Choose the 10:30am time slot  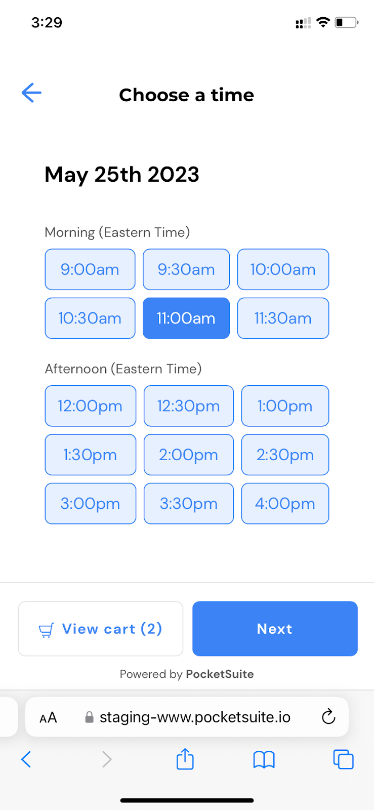(x=90, y=318)
